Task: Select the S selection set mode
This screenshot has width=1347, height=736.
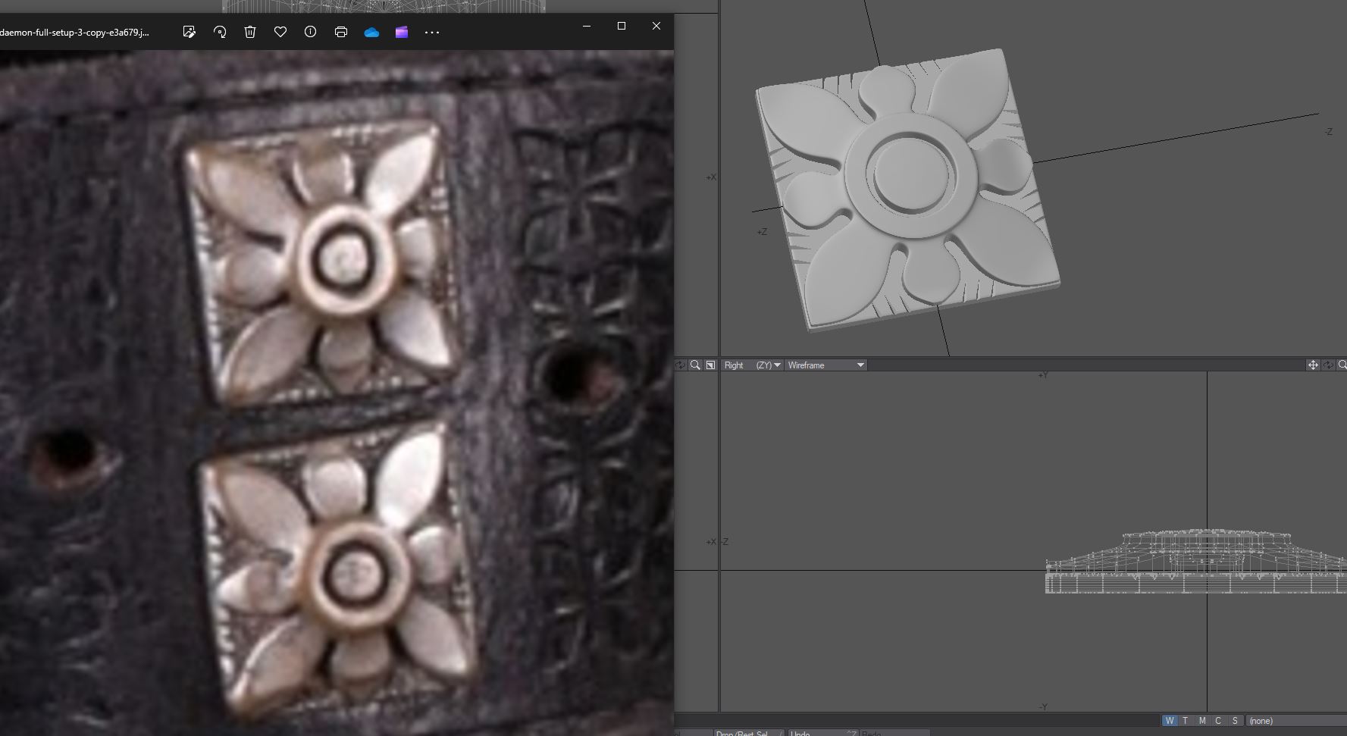Action: point(1235,721)
